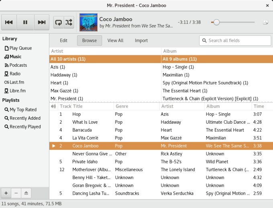Sort by the Genre column header
Screen dimensions: 273x208
(x=136, y=106)
